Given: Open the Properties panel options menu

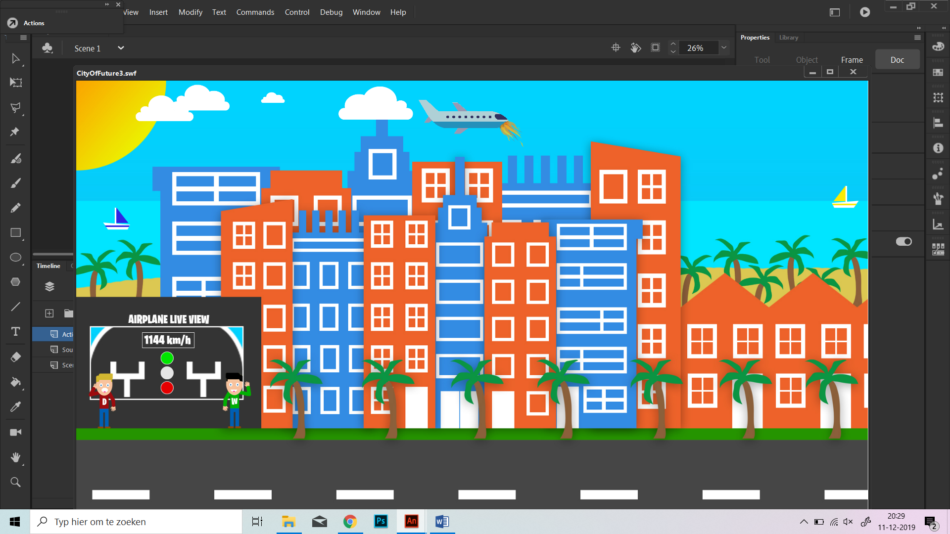Looking at the screenshot, I should [x=917, y=38].
